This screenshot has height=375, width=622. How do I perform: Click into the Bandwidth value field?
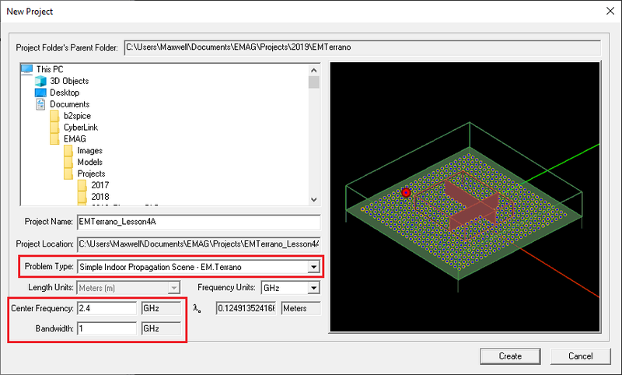click(107, 328)
